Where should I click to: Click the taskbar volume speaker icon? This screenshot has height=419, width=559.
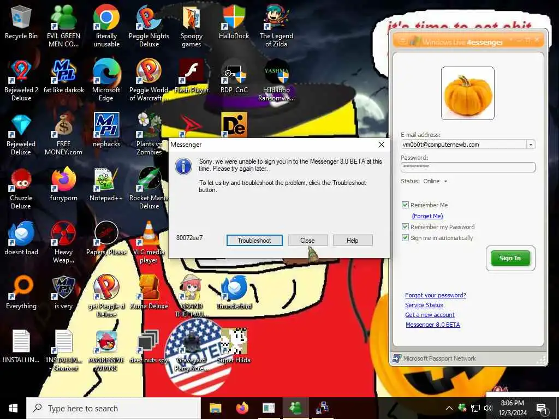click(488, 408)
